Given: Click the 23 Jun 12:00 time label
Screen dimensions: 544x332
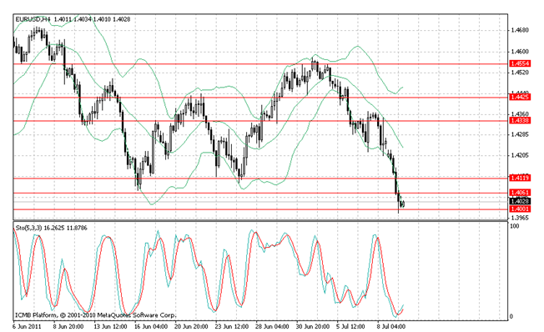Looking at the screenshot, I should 232,327.
